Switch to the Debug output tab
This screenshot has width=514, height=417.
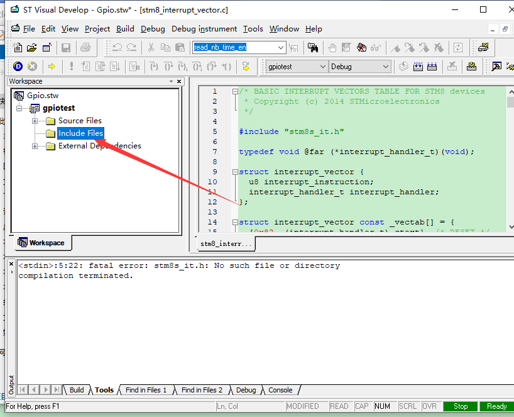246,390
